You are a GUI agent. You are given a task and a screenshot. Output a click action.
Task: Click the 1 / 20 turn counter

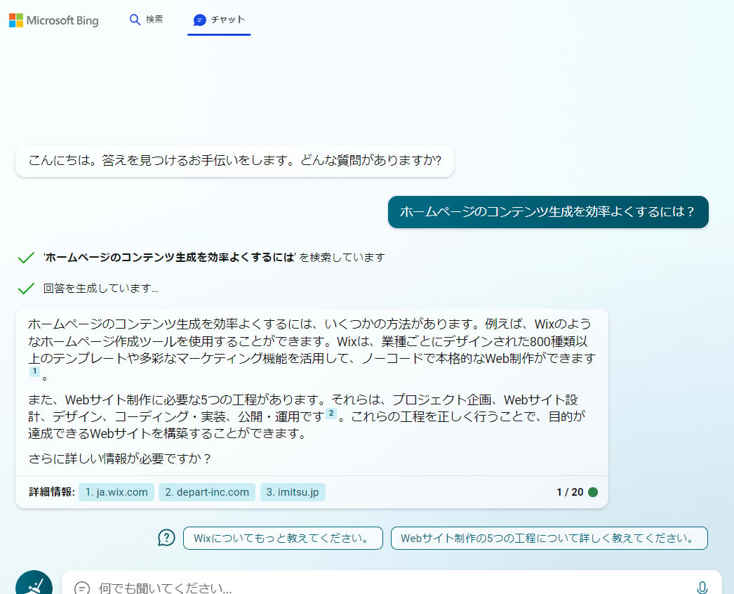[x=570, y=492]
